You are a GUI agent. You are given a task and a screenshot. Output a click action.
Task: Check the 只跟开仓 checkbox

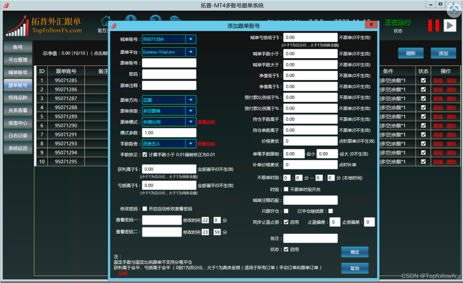[x=286, y=211]
